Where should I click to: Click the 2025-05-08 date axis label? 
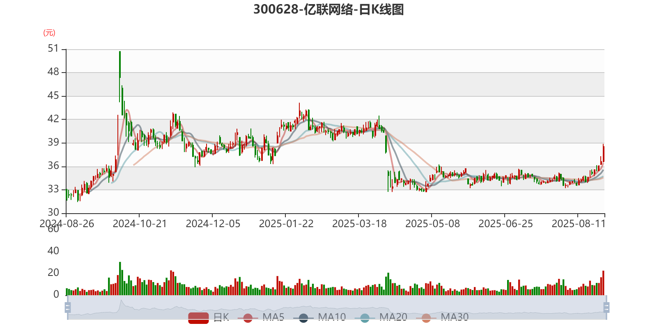pyautogui.click(x=432, y=224)
